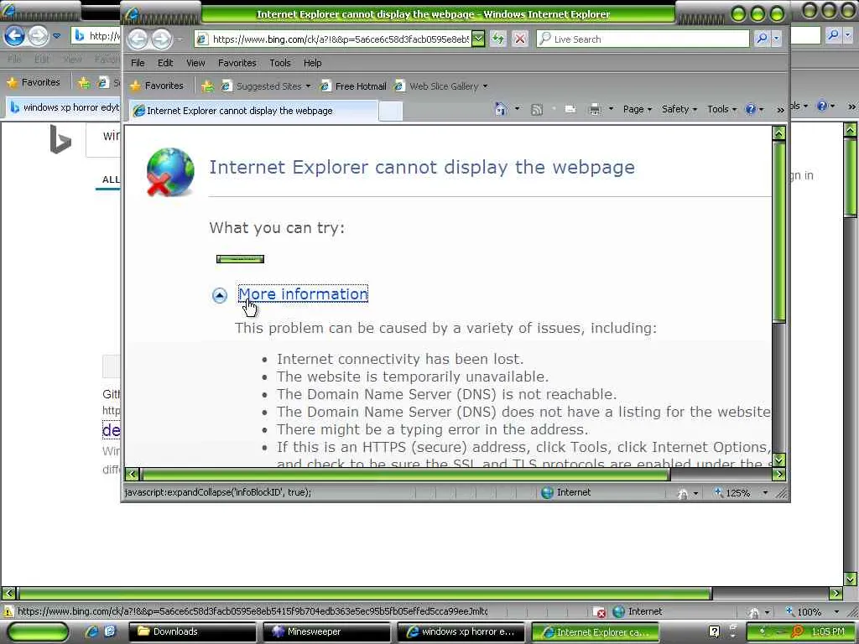Switch to Minesweeper taskbar button
Screen dimensions: 859x644
pos(326,631)
